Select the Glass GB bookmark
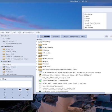 (10, 54)
